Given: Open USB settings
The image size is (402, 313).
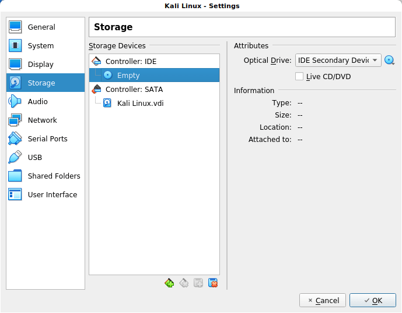Looking at the screenshot, I should click(x=46, y=157).
